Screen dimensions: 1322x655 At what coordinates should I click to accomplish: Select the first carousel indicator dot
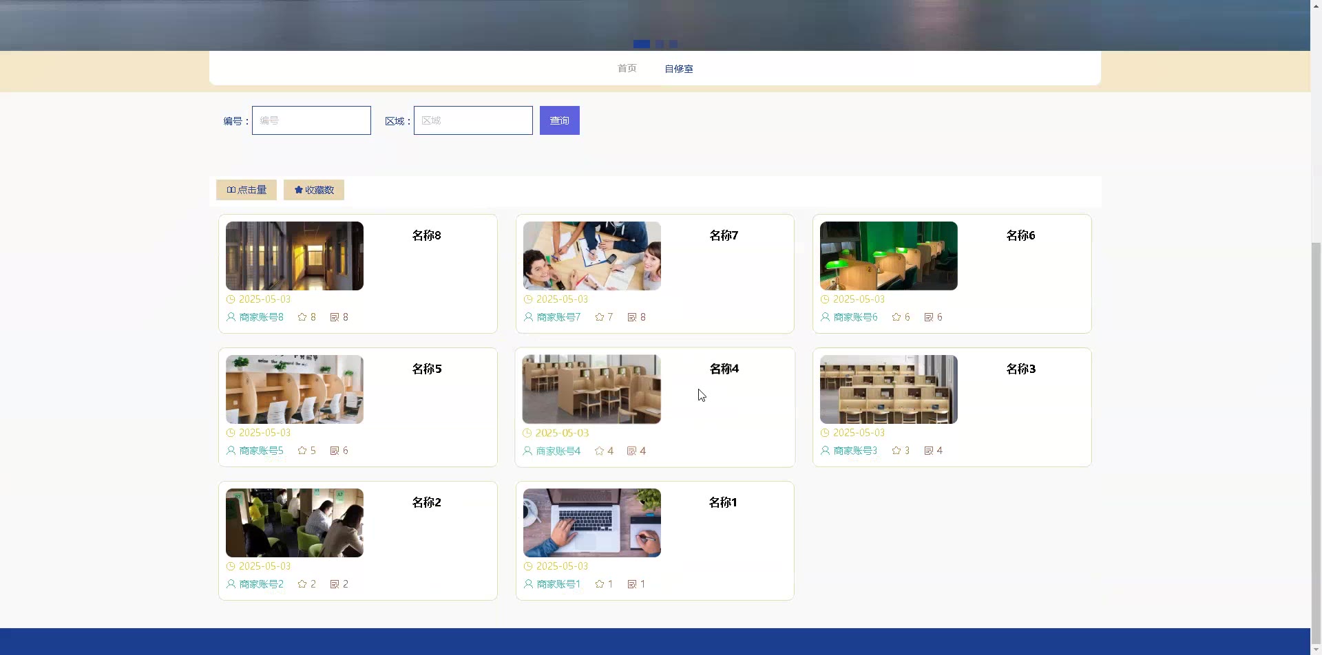point(642,44)
